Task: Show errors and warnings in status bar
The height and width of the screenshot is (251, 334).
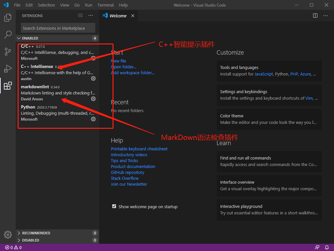Action: [13, 248]
